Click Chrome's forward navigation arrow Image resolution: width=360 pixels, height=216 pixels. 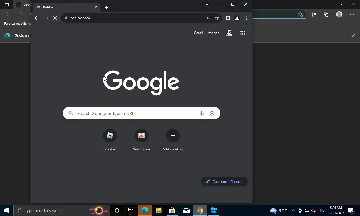pyautogui.click(x=46, y=18)
